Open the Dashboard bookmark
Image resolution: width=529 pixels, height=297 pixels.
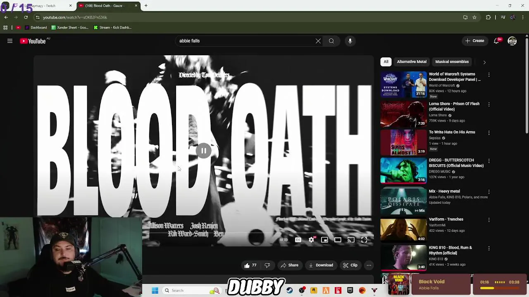click(36, 28)
